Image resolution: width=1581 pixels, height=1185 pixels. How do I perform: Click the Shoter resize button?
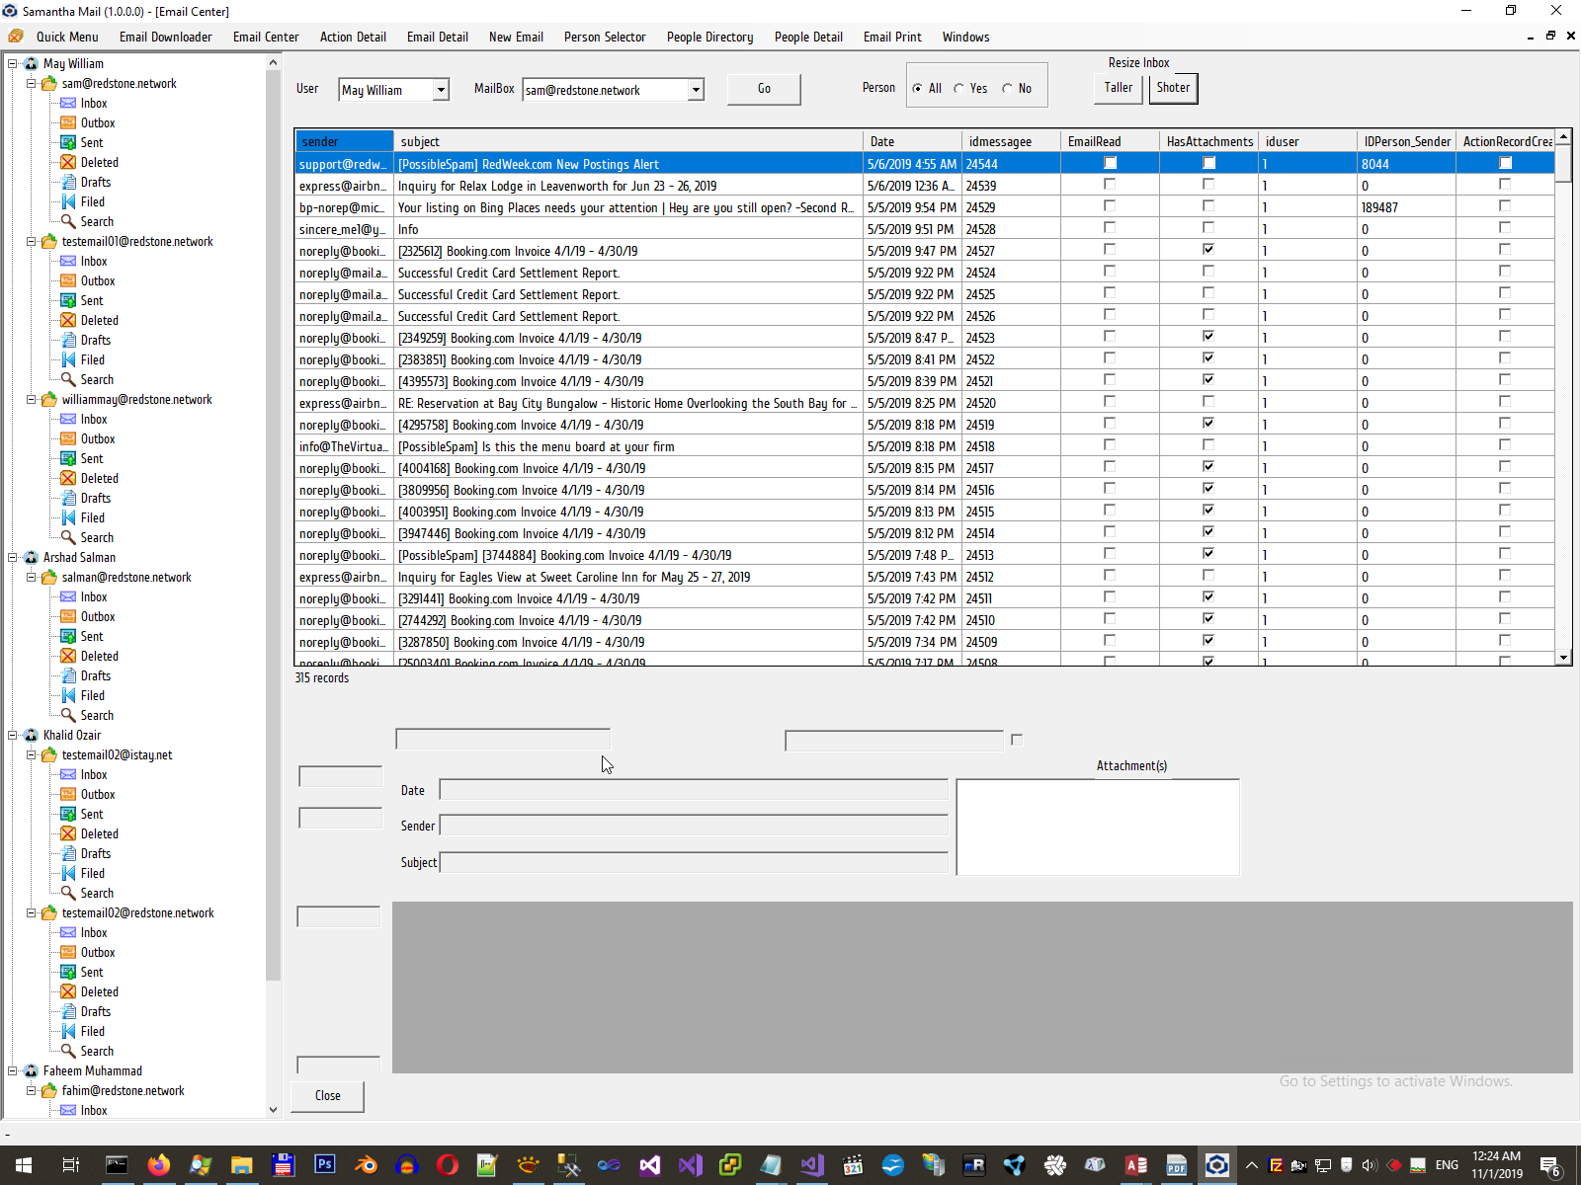click(1173, 88)
